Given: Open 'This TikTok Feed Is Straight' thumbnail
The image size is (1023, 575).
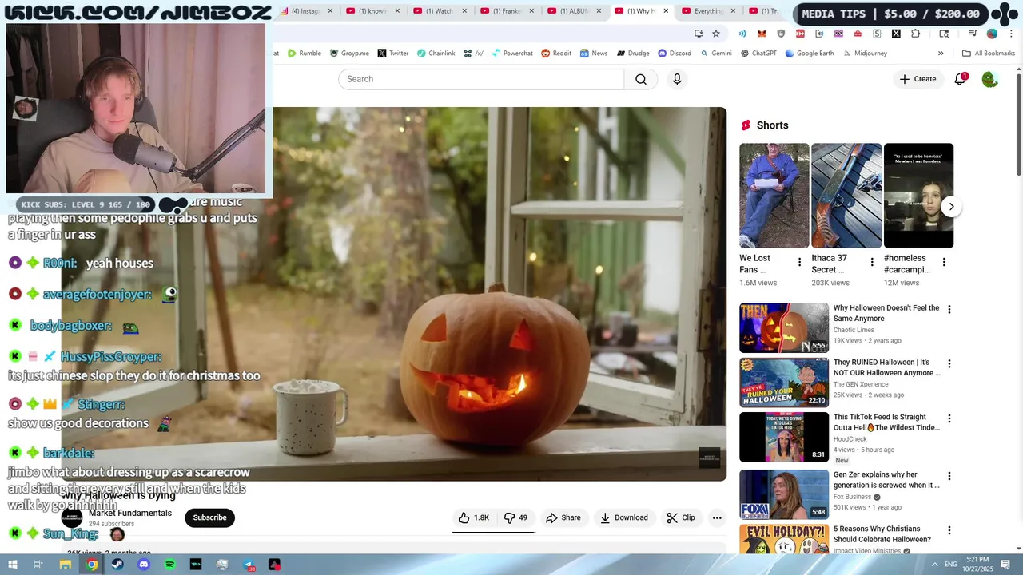Looking at the screenshot, I should 784,437.
